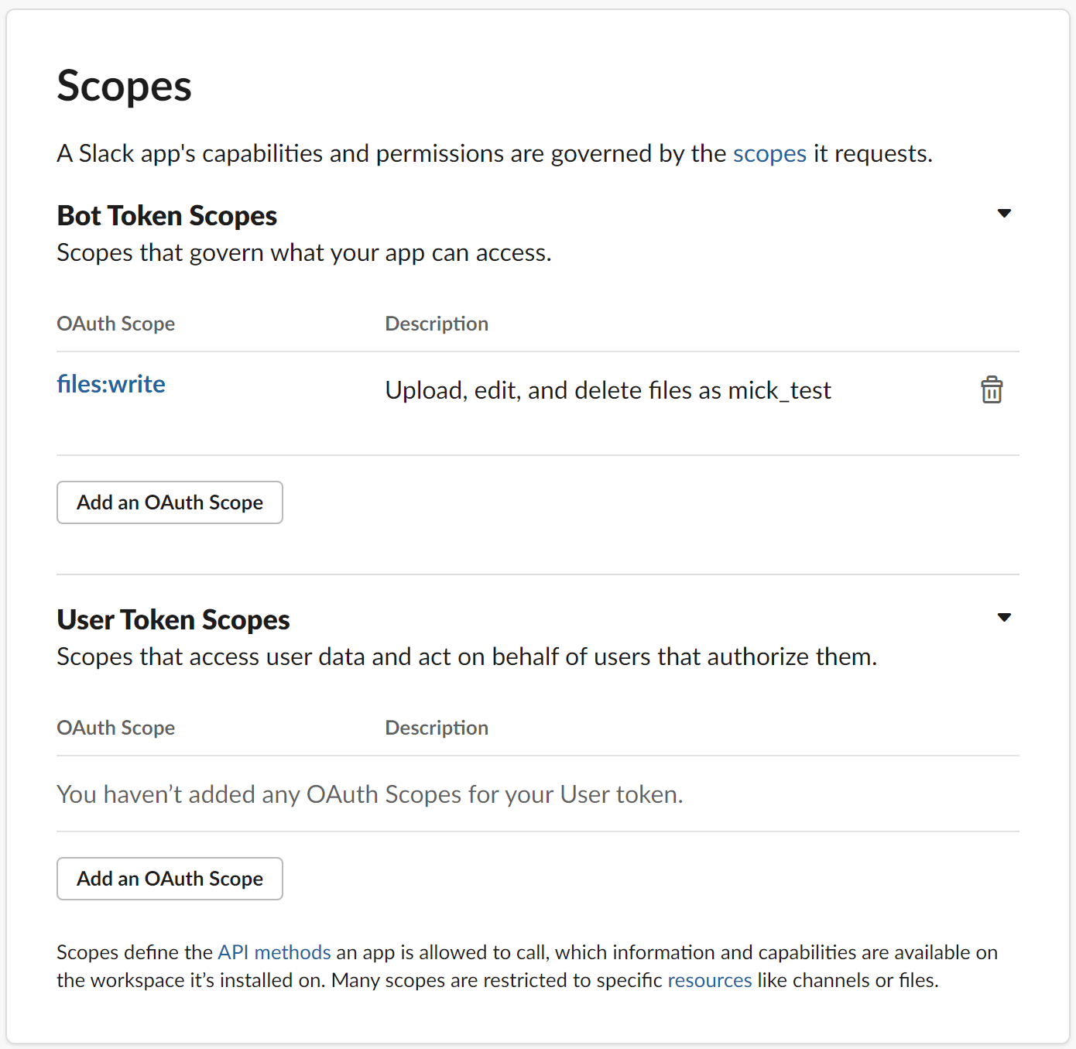The width and height of the screenshot is (1076, 1049).
Task: Click the Bot Token Scopes heading
Action: 167,216
